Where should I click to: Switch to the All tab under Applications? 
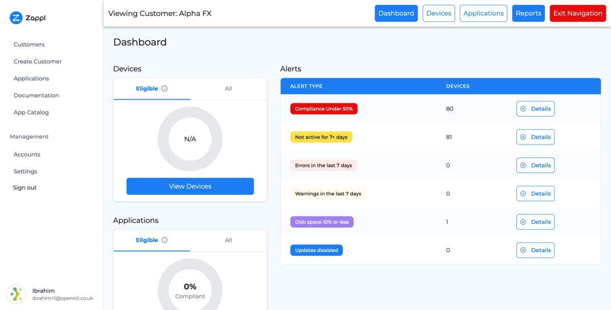(x=228, y=239)
